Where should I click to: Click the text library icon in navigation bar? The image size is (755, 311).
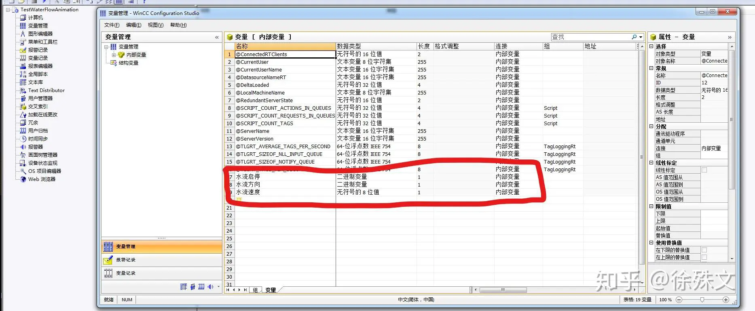point(184,287)
